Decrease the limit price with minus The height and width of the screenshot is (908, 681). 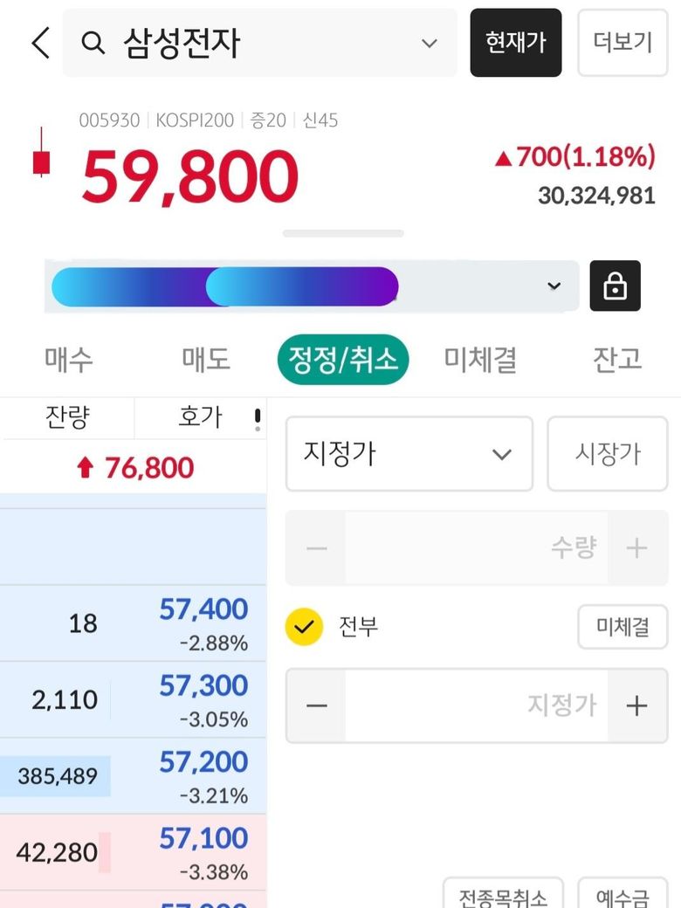(317, 705)
